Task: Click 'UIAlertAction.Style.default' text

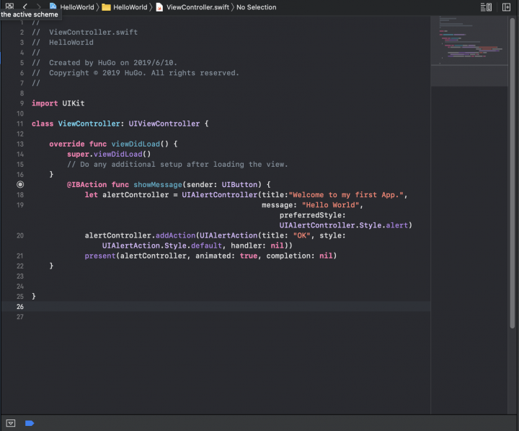Action: 162,245
